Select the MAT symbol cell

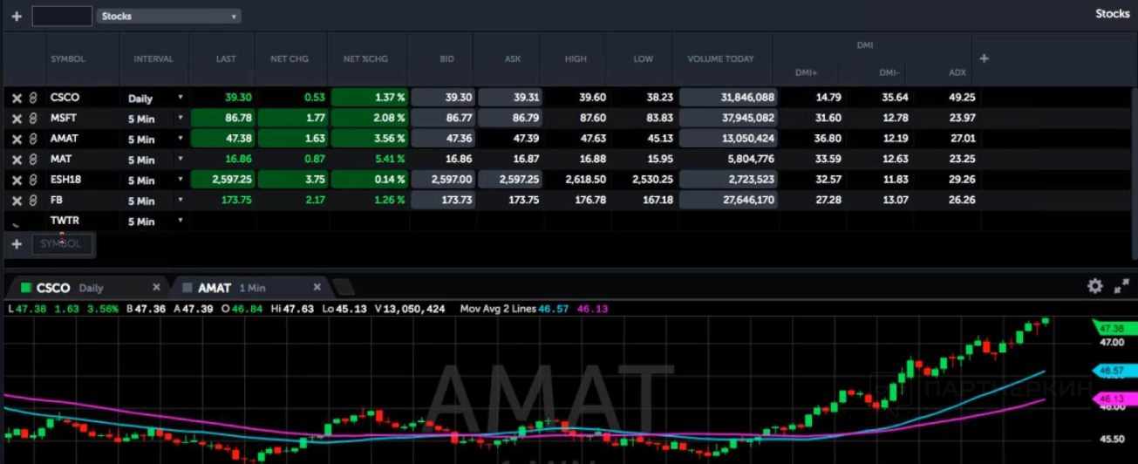tap(61, 159)
